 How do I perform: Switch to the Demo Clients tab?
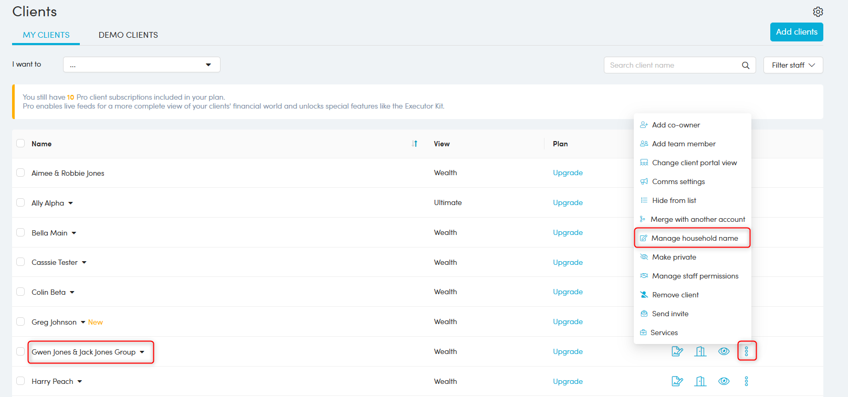128,35
